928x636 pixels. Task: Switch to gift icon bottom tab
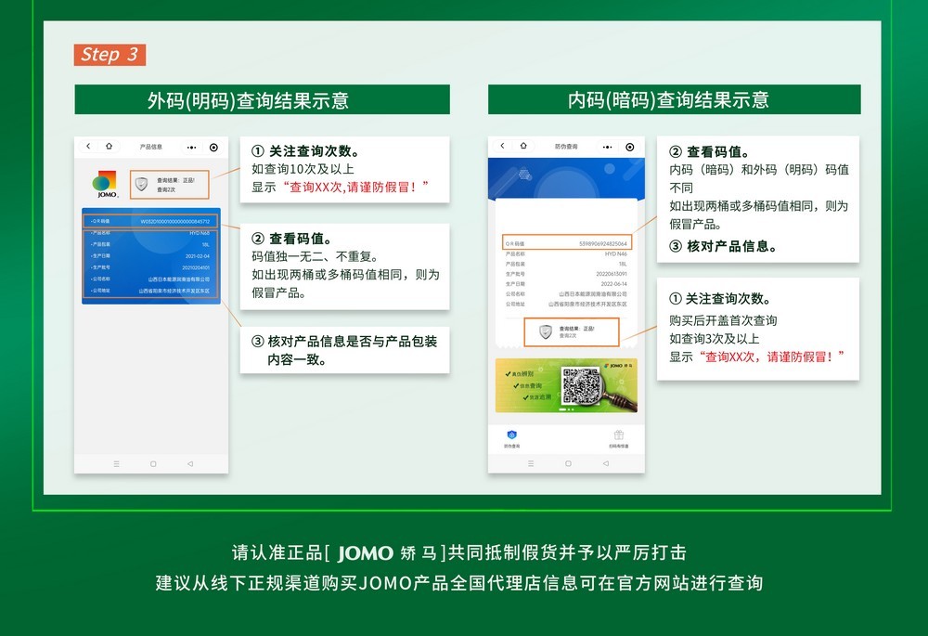[x=618, y=438]
